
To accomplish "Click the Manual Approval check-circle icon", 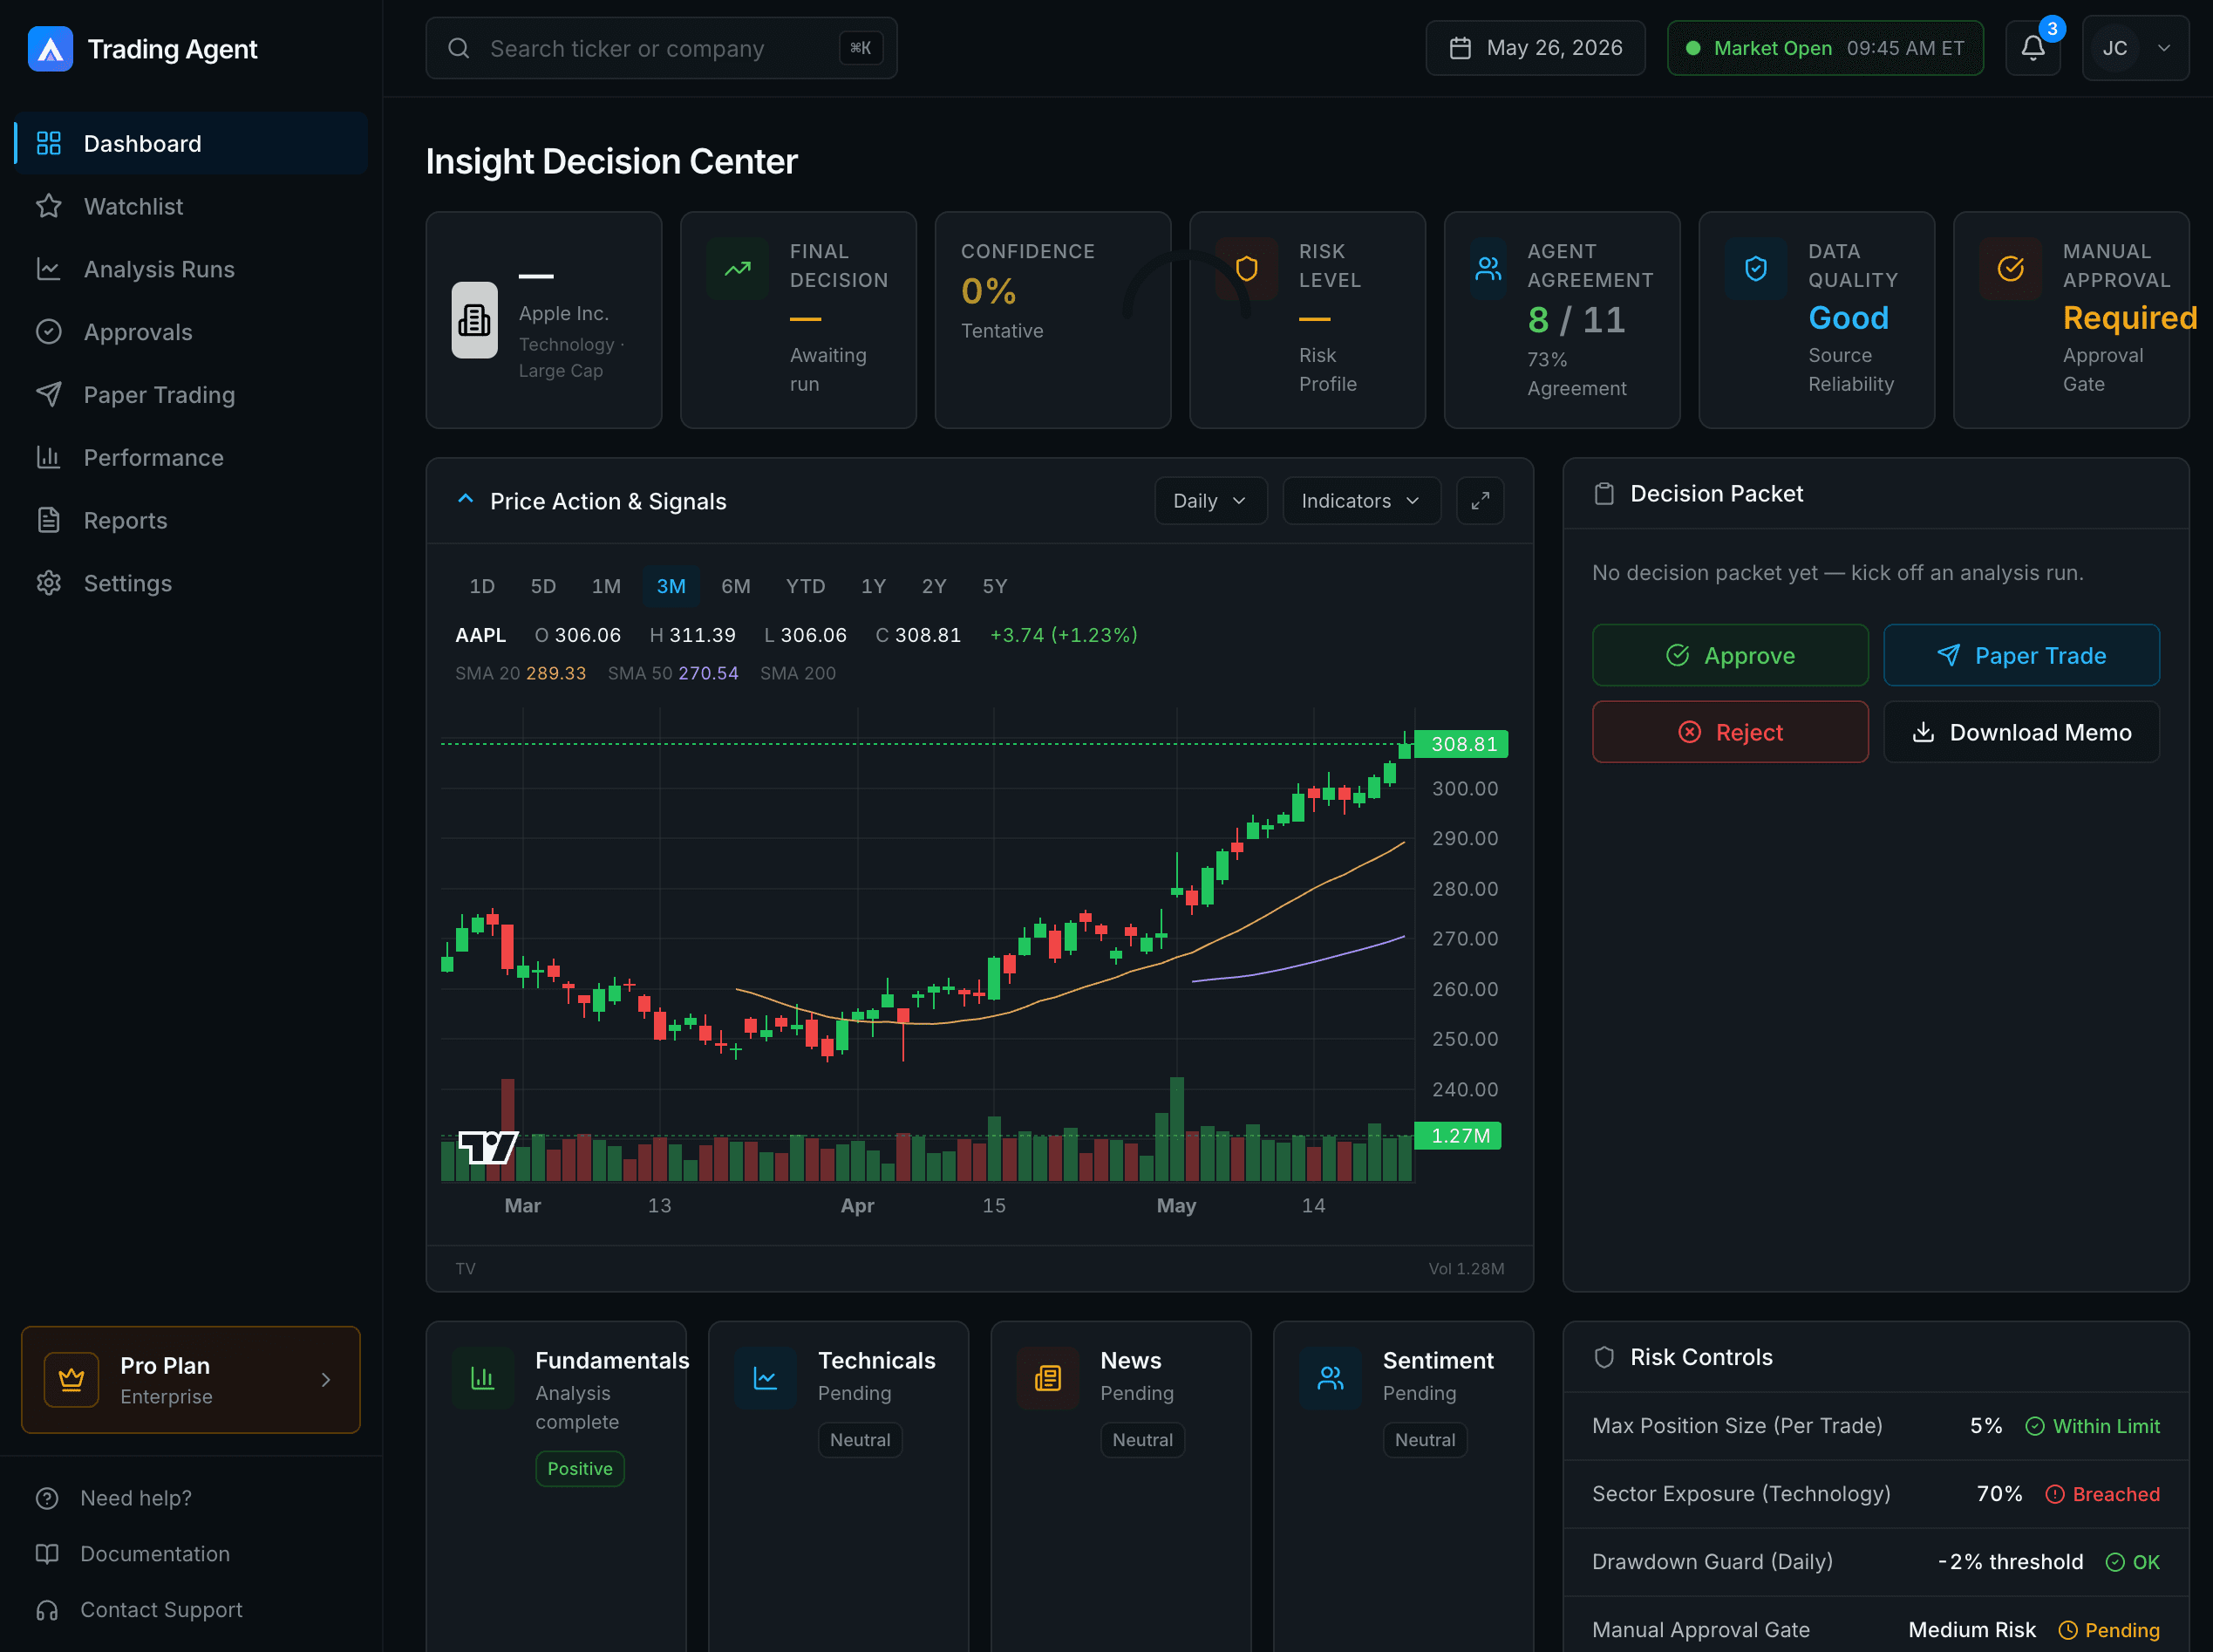I will click(2010, 268).
